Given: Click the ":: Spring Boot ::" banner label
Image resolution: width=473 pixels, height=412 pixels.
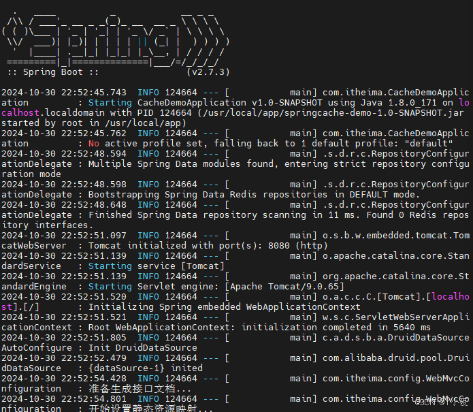Looking at the screenshot, I should tap(53, 72).
